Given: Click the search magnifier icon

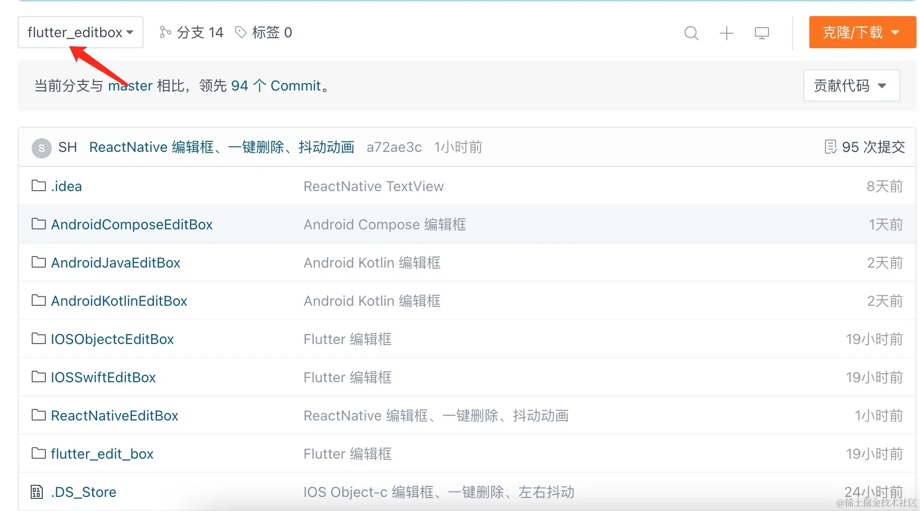Looking at the screenshot, I should pyautogui.click(x=691, y=33).
